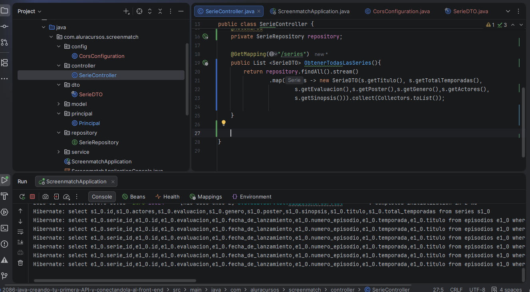Toggle soft-wrap in the console
This screenshot has height=292, width=530.
click(20, 232)
